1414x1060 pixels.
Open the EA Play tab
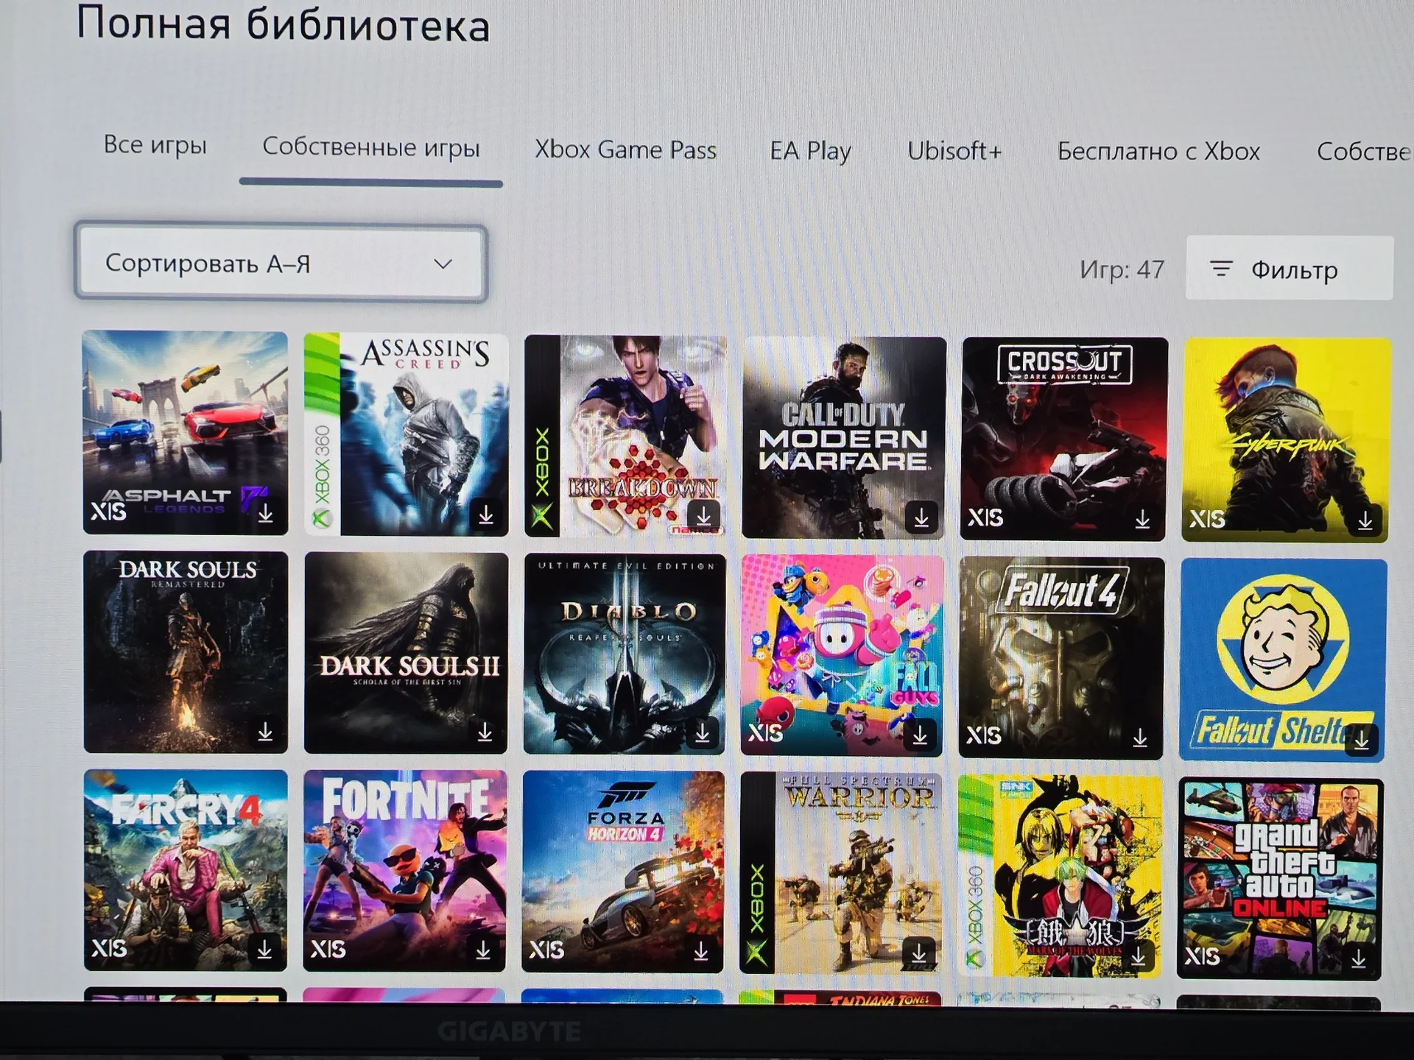click(x=810, y=151)
